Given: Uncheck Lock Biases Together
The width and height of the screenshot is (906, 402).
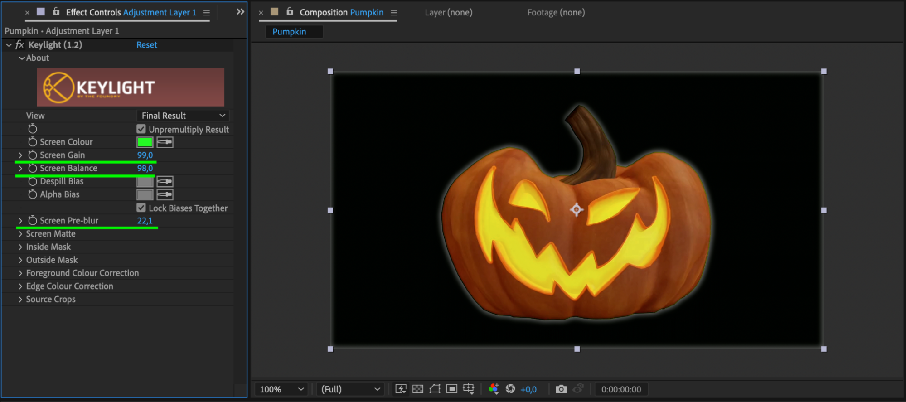Looking at the screenshot, I should point(141,208).
